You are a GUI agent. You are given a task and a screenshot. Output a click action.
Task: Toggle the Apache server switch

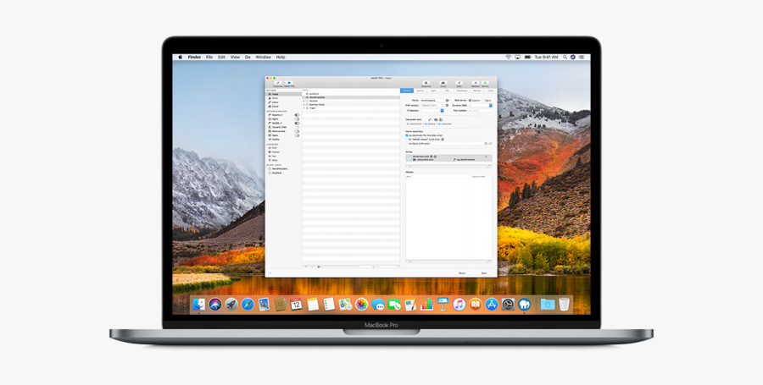[297, 115]
